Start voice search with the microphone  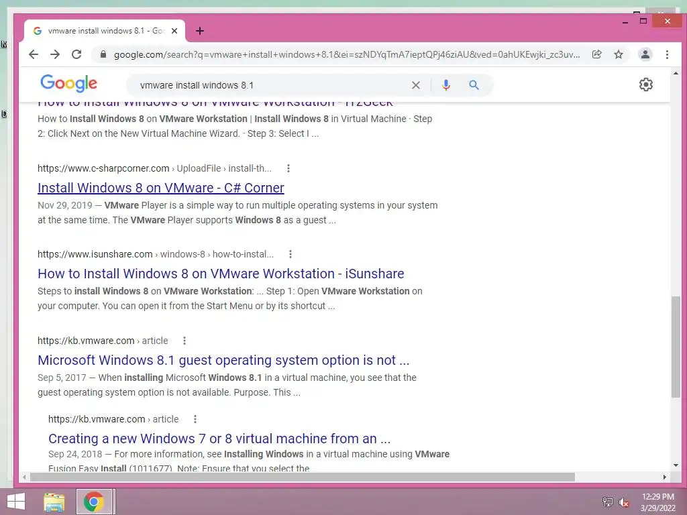[446, 85]
